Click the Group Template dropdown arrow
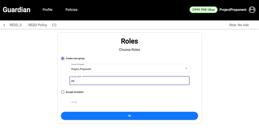The height and width of the screenshot is (128, 259). pyautogui.click(x=186, y=69)
